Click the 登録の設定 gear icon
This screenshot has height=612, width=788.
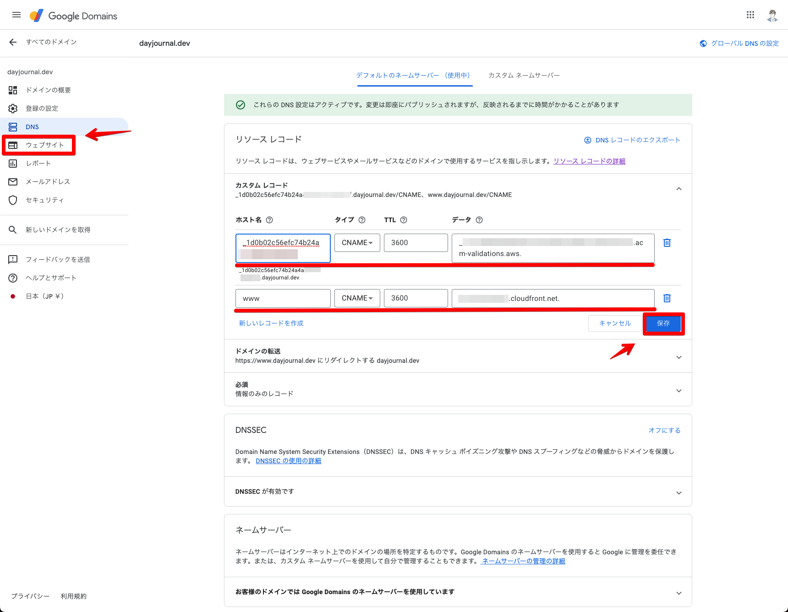[x=13, y=109]
